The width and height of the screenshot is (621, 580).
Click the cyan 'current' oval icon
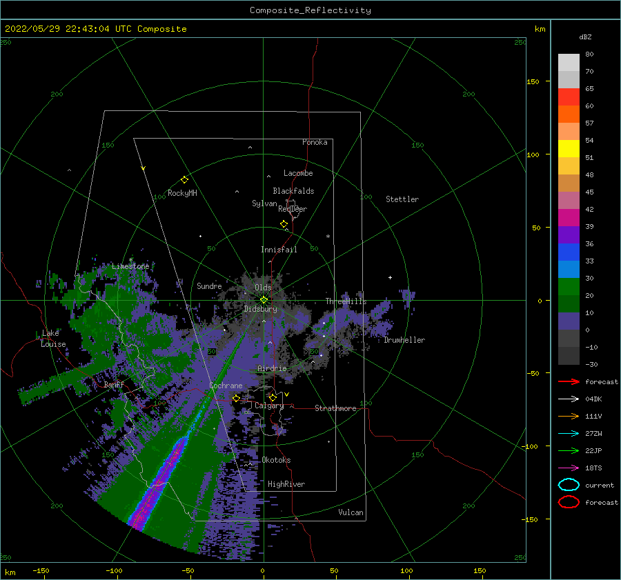click(x=569, y=485)
